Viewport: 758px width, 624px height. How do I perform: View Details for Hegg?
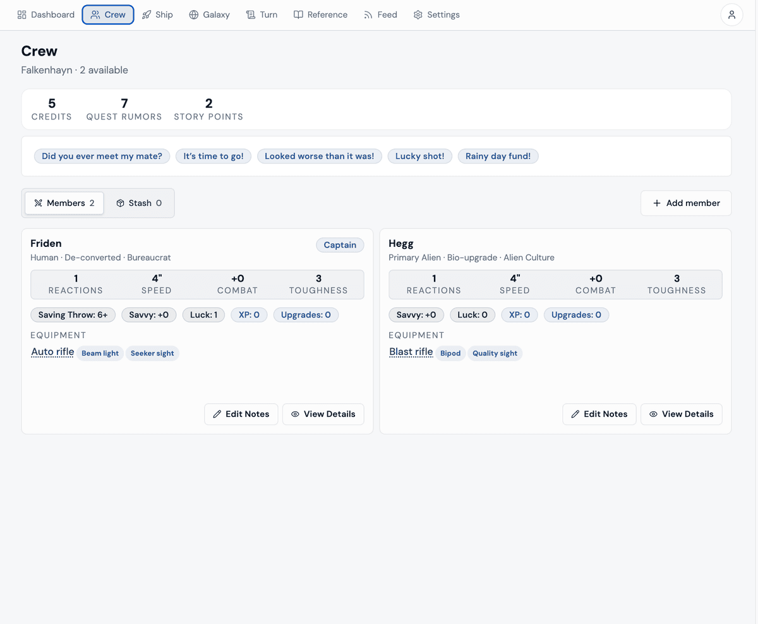[x=682, y=414]
